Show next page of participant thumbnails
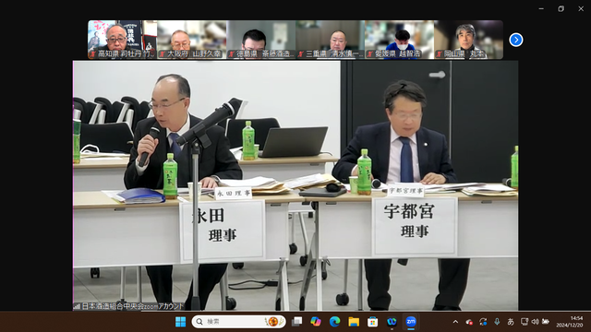The width and height of the screenshot is (591, 332). [x=516, y=40]
